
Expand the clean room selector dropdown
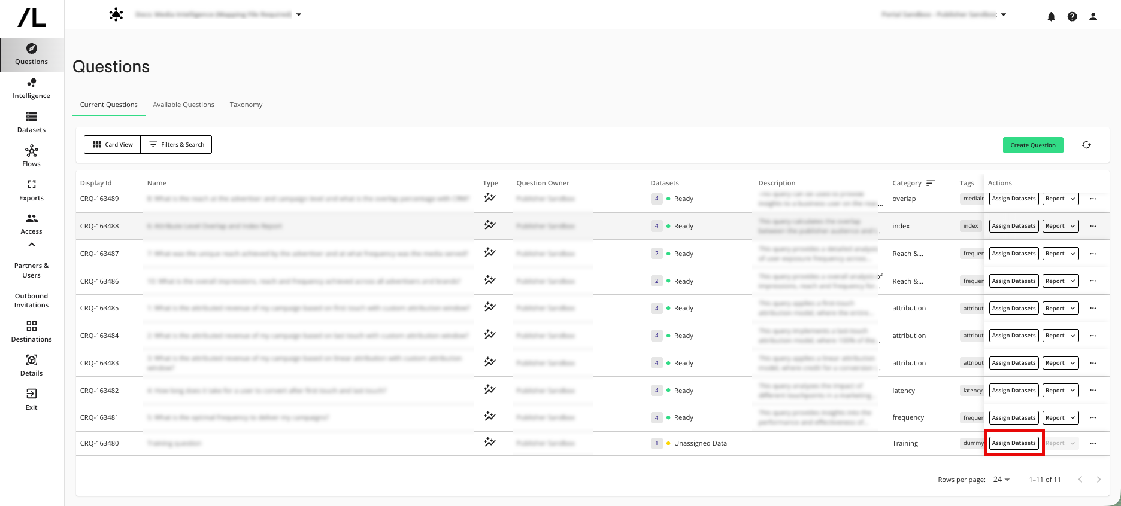tap(299, 15)
